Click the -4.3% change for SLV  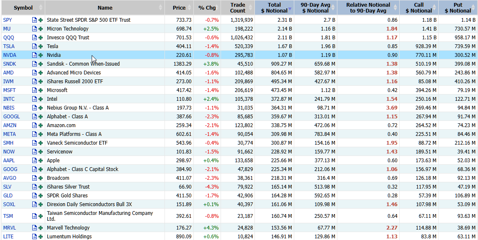[213, 187]
